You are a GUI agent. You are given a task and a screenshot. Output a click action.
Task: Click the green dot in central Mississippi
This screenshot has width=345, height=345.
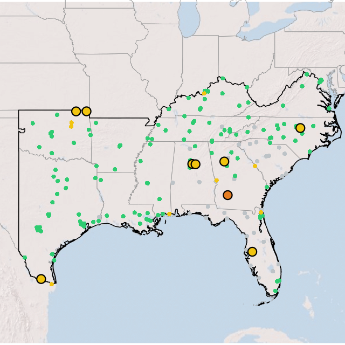(x=147, y=183)
